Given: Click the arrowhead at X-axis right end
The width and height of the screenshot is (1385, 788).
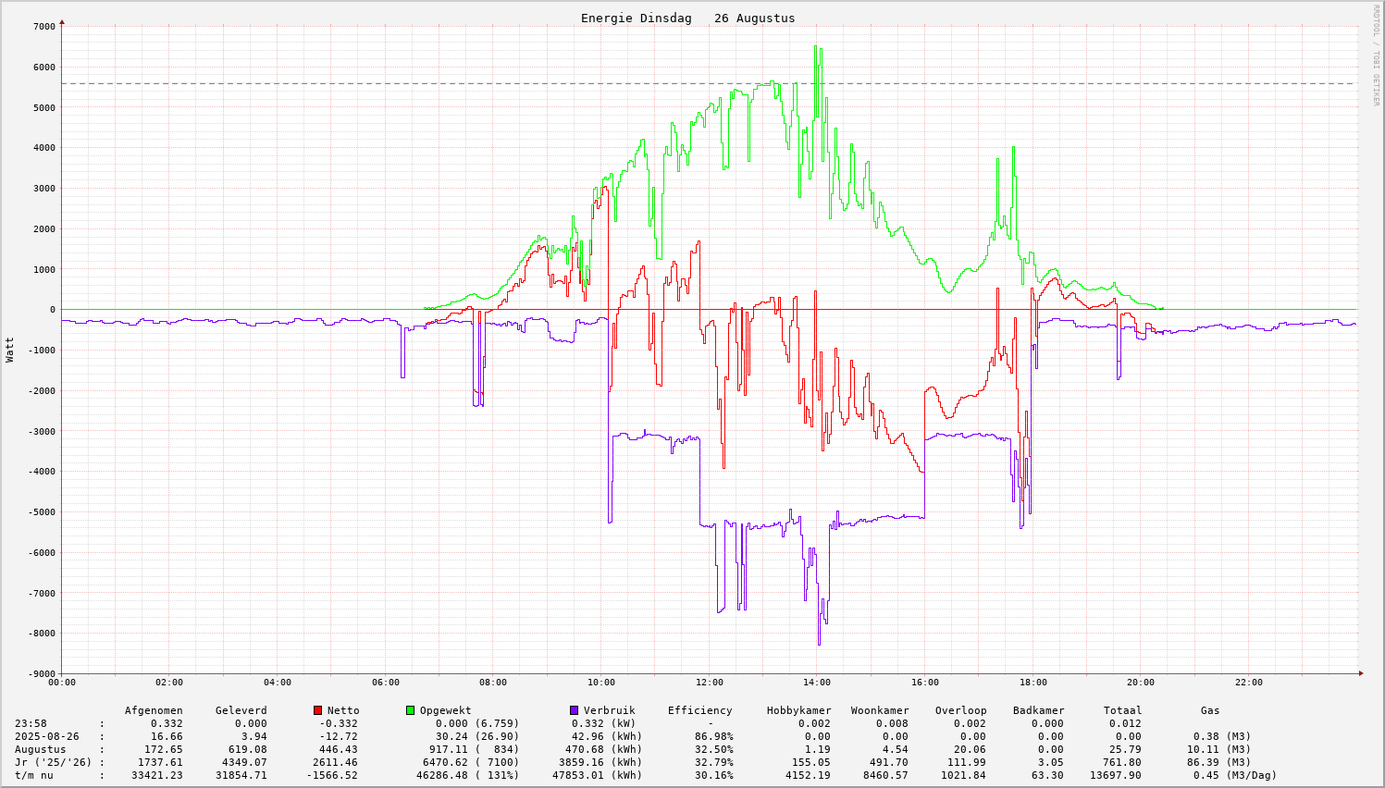Looking at the screenshot, I should [x=1359, y=673].
